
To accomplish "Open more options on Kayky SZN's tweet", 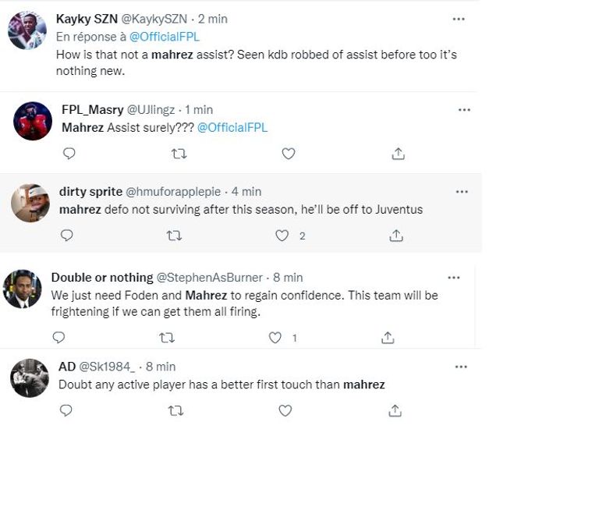I will pyautogui.click(x=459, y=19).
